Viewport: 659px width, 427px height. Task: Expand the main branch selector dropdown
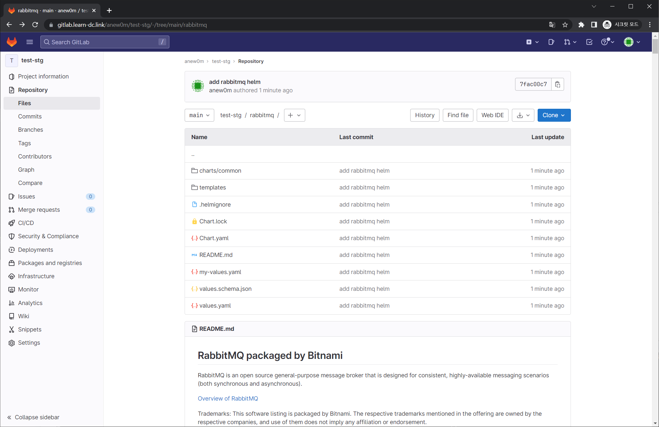pos(199,115)
